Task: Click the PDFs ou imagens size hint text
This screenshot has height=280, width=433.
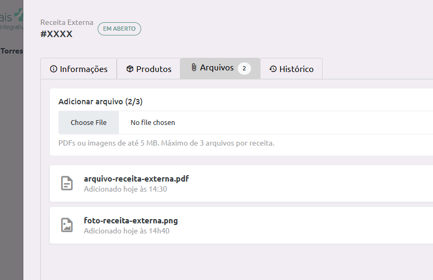Action: tap(167, 143)
